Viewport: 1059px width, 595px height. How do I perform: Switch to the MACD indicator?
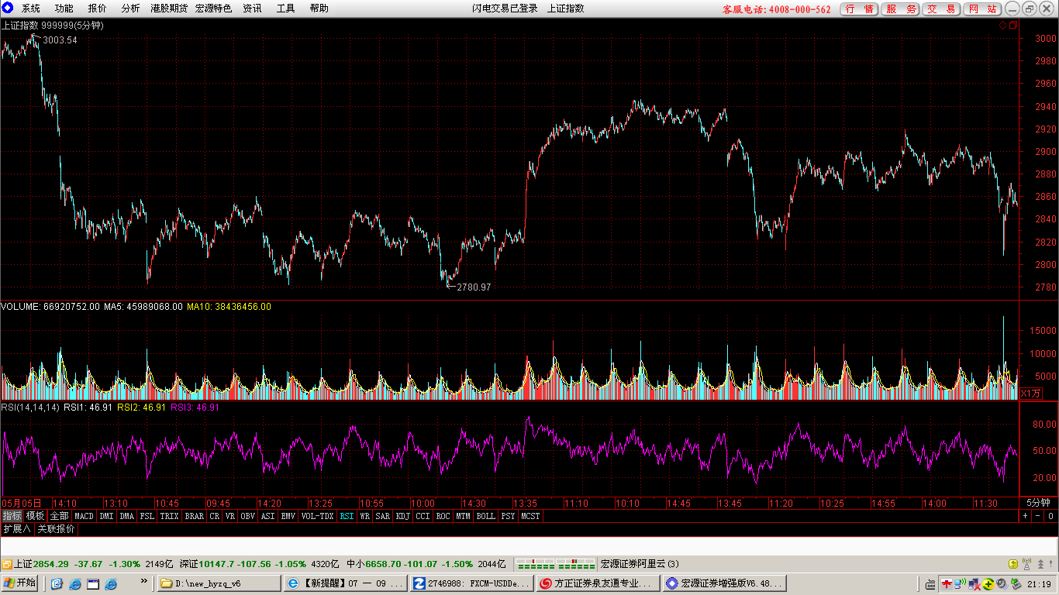tap(84, 516)
